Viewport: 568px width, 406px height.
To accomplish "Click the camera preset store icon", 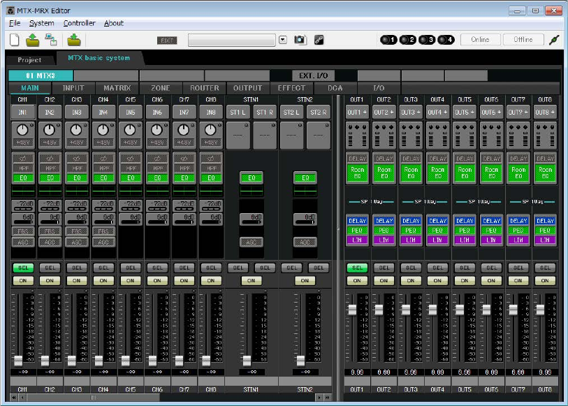I will pos(300,40).
